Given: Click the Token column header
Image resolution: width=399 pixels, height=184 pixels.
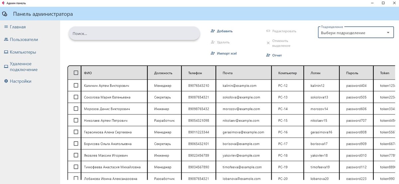Looking at the screenshot, I should coord(384,73).
